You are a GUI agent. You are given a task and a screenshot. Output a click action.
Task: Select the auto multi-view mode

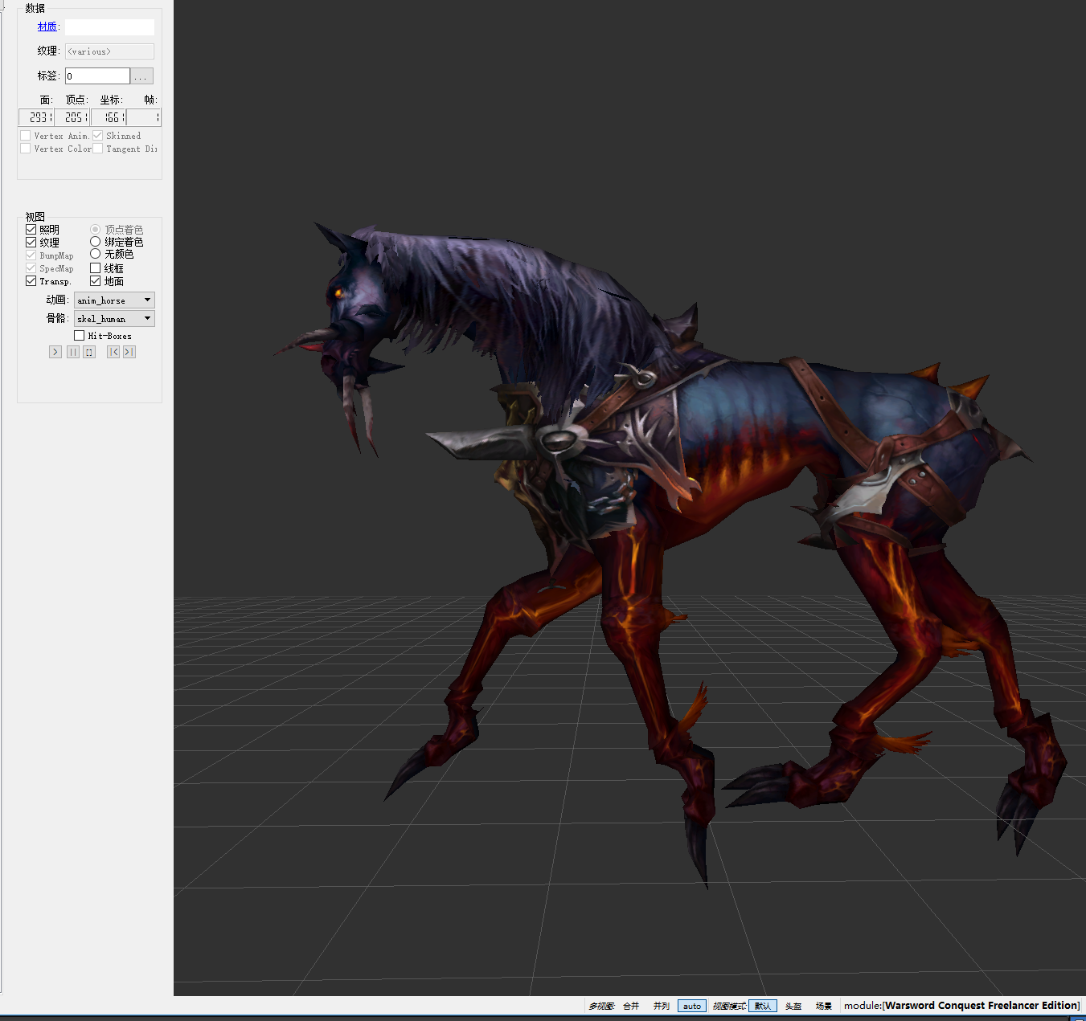pyautogui.click(x=692, y=1006)
